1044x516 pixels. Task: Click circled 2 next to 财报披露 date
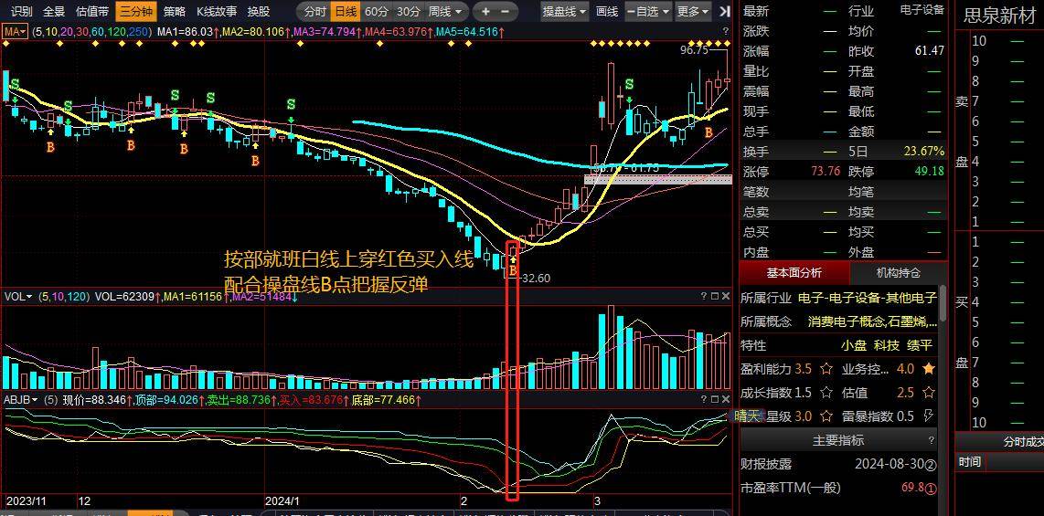tap(931, 464)
